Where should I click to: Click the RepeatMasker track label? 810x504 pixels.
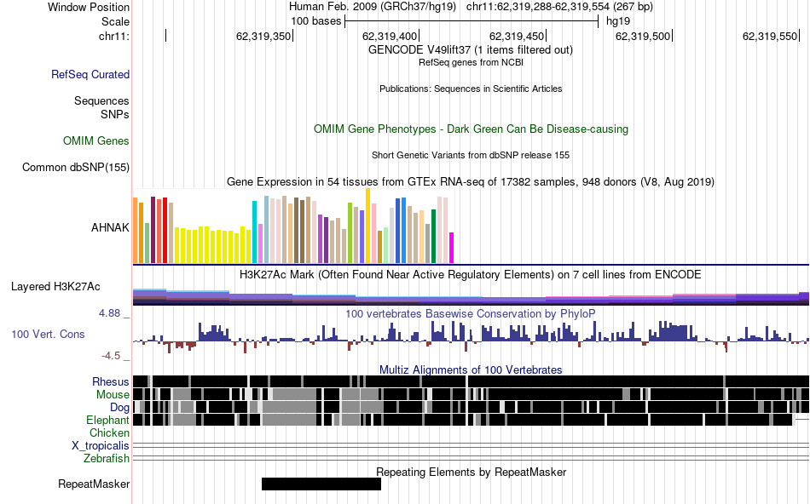[94, 484]
